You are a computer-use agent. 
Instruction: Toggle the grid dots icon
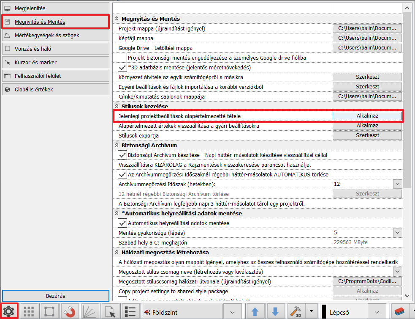click(x=29, y=312)
